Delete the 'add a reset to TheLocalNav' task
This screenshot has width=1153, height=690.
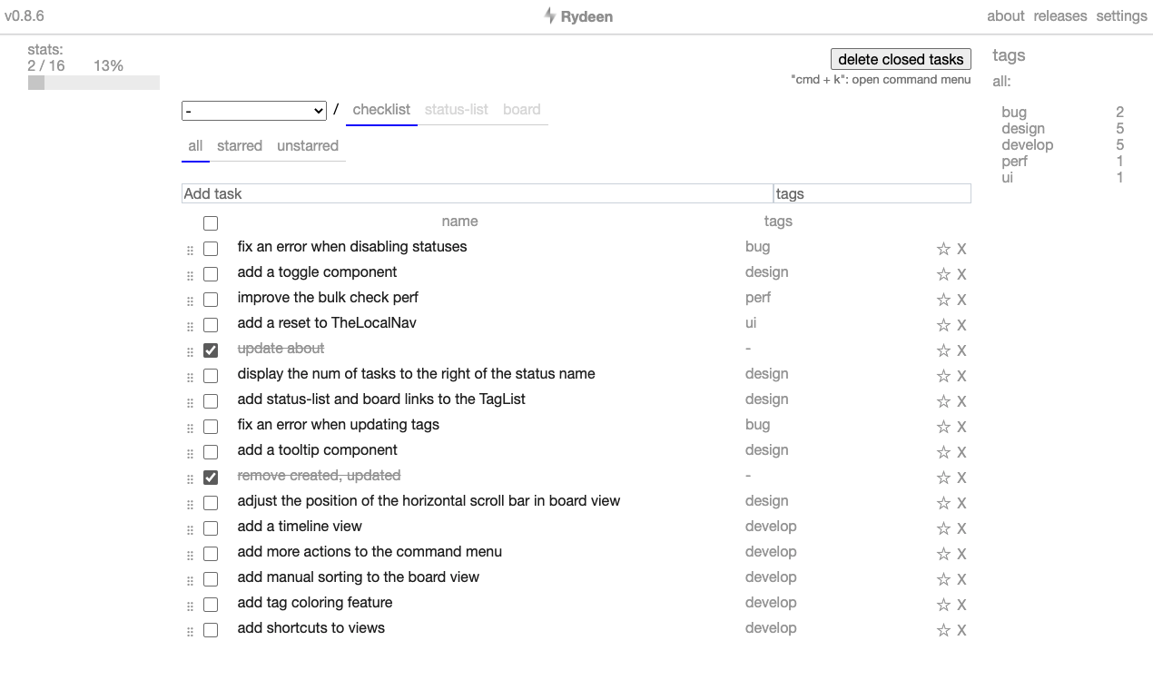tap(961, 325)
